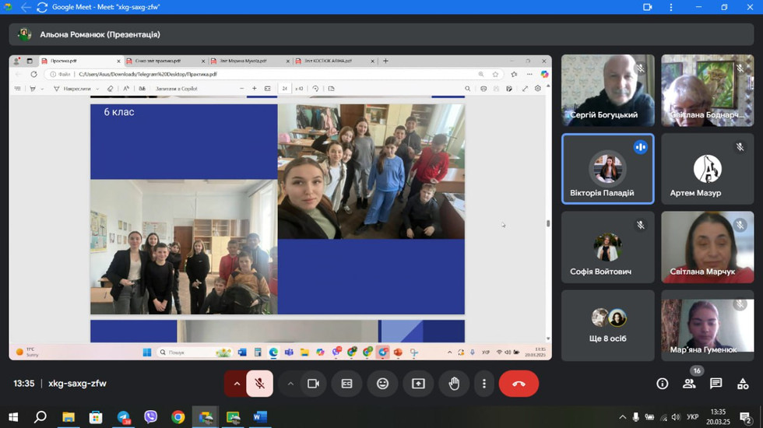
Task: Click the 6 клас slide heading
Action: coord(119,112)
